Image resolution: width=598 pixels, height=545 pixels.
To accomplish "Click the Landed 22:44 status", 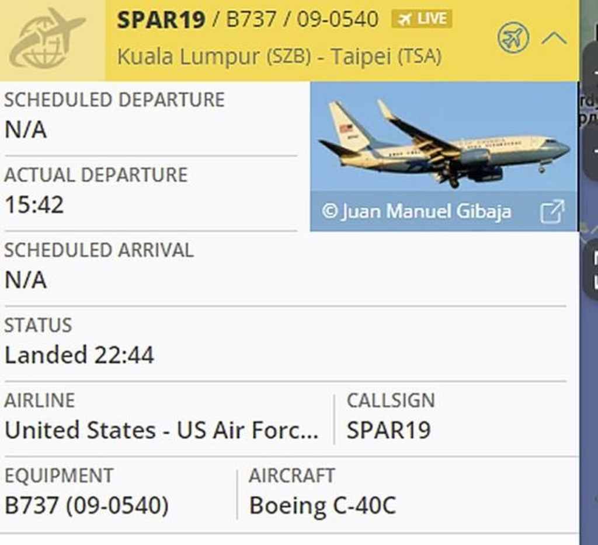I will 79,355.
